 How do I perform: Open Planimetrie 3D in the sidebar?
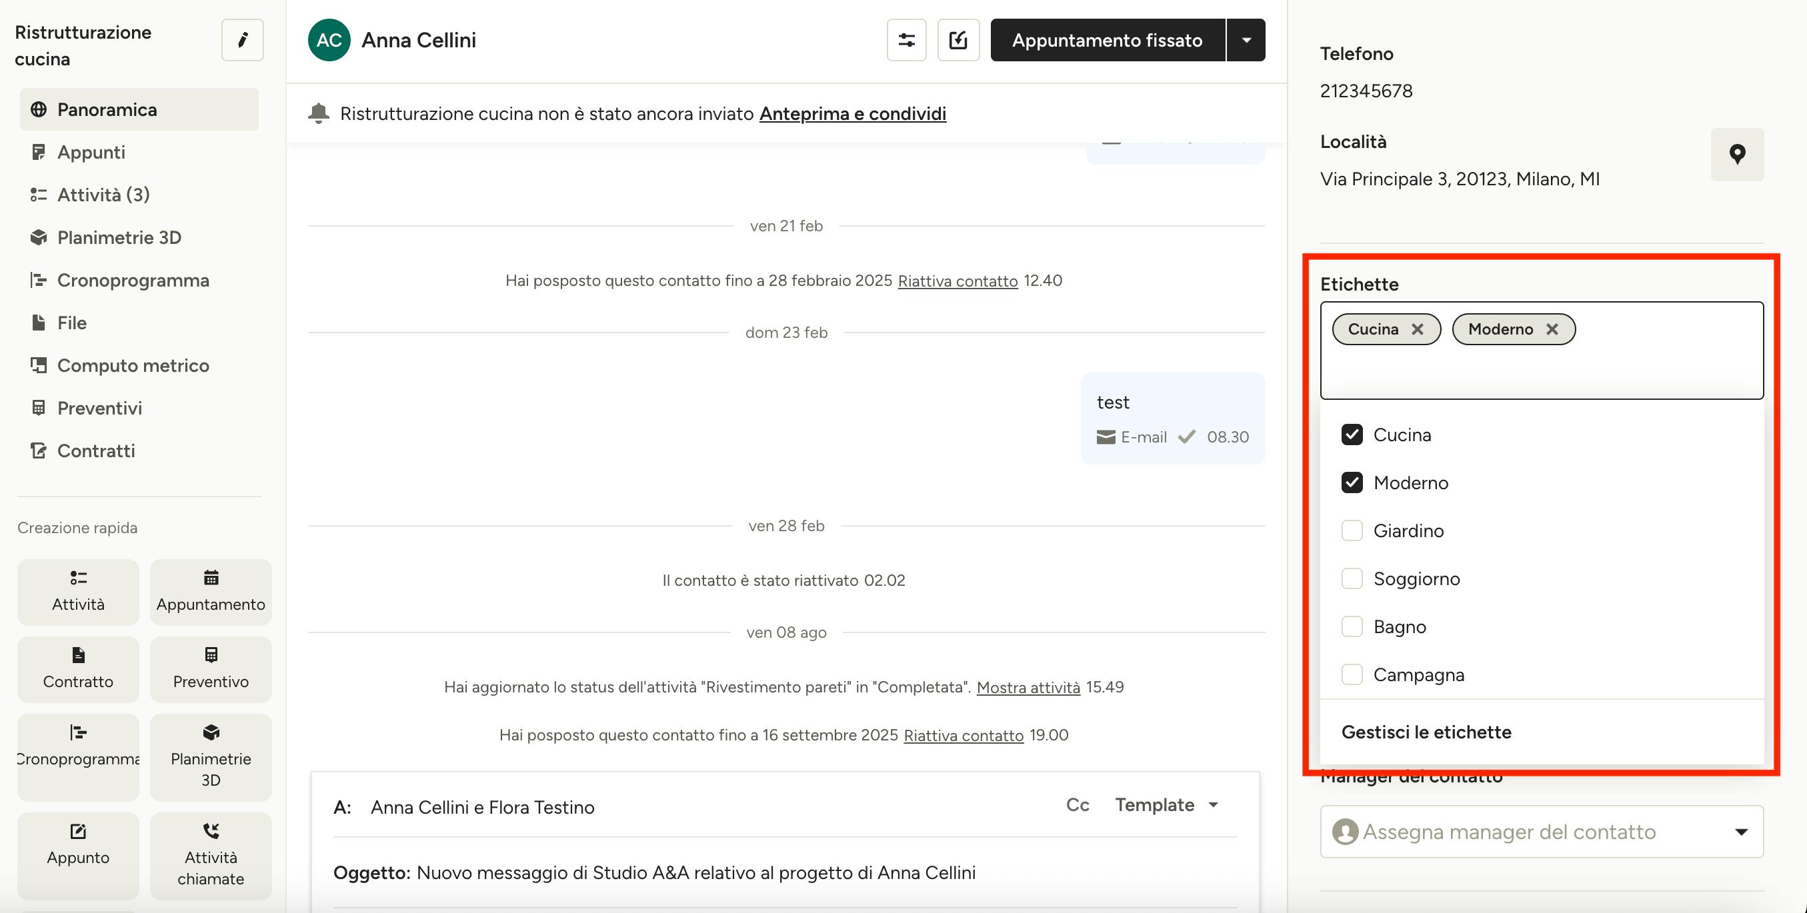139,237
